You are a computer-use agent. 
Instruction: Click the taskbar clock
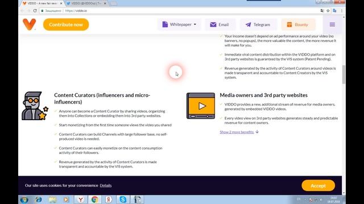(x=334, y=200)
